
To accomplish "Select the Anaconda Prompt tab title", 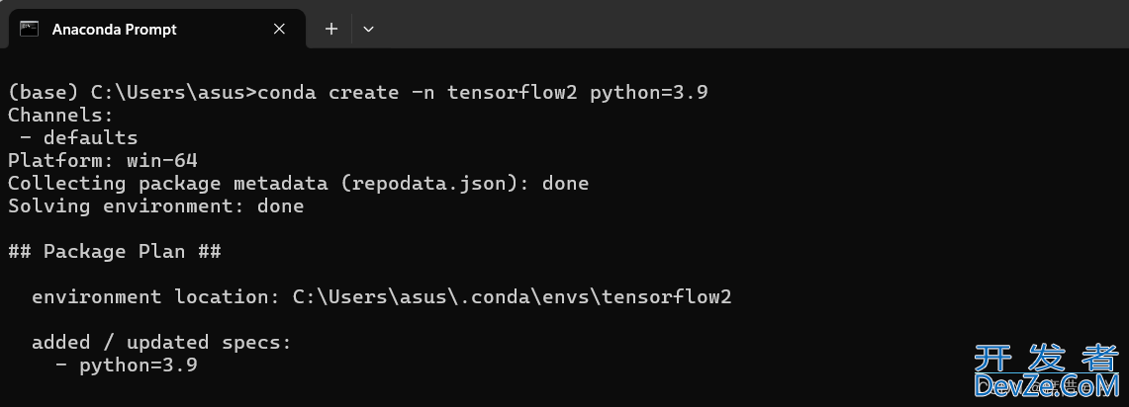I will (x=115, y=30).
